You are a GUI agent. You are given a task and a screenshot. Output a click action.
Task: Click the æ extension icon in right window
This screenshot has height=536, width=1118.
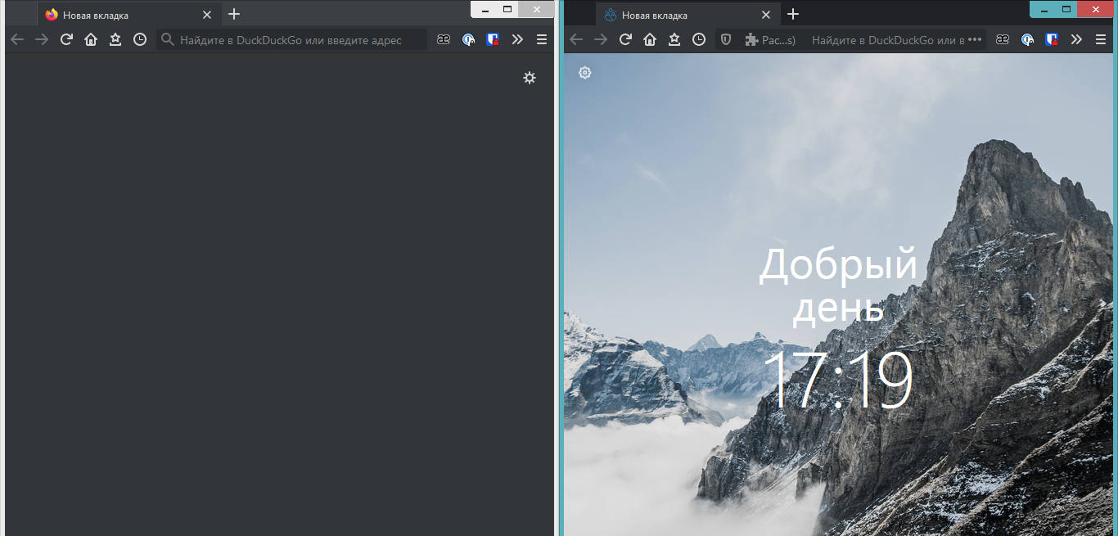(1003, 39)
